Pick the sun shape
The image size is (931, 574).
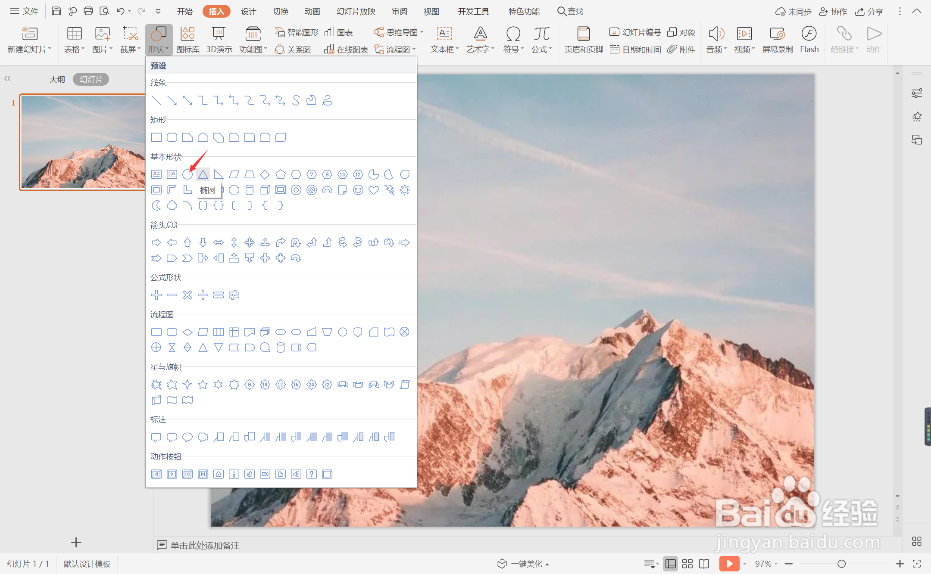[405, 190]
